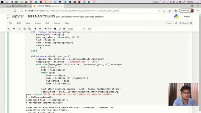Image resolution: width=201 pixels, height=113 pixels.
Task: Click the zoom magnifier icon in address bar
Action: tap(159, 11)
